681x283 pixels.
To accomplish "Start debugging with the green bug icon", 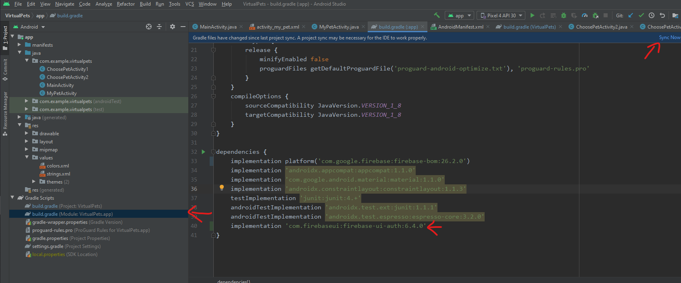I will point(564,15).
